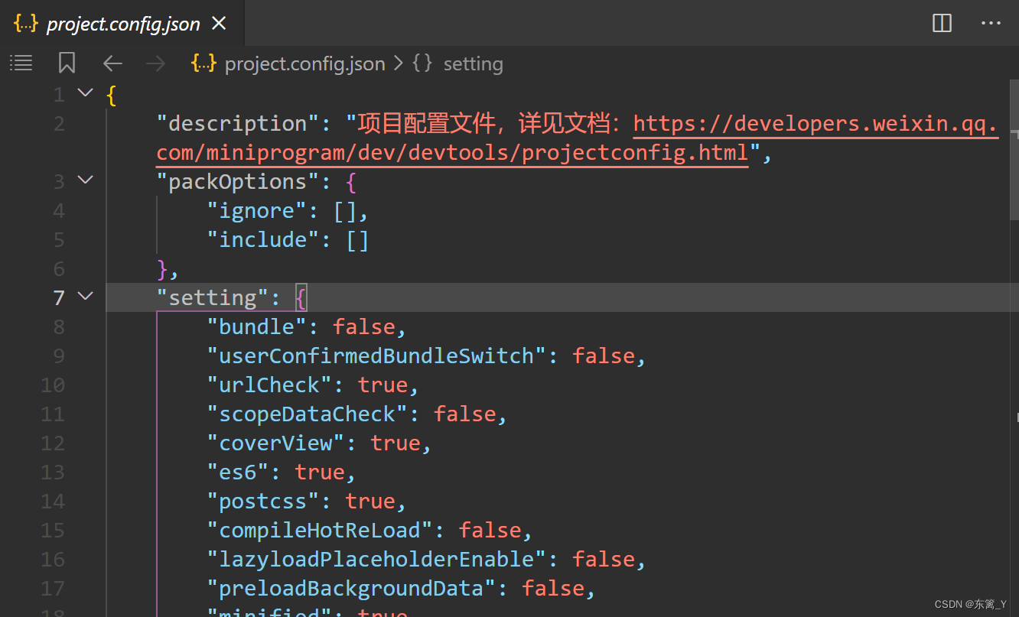
Task: Click the true value of postcss
Action: 370,501
